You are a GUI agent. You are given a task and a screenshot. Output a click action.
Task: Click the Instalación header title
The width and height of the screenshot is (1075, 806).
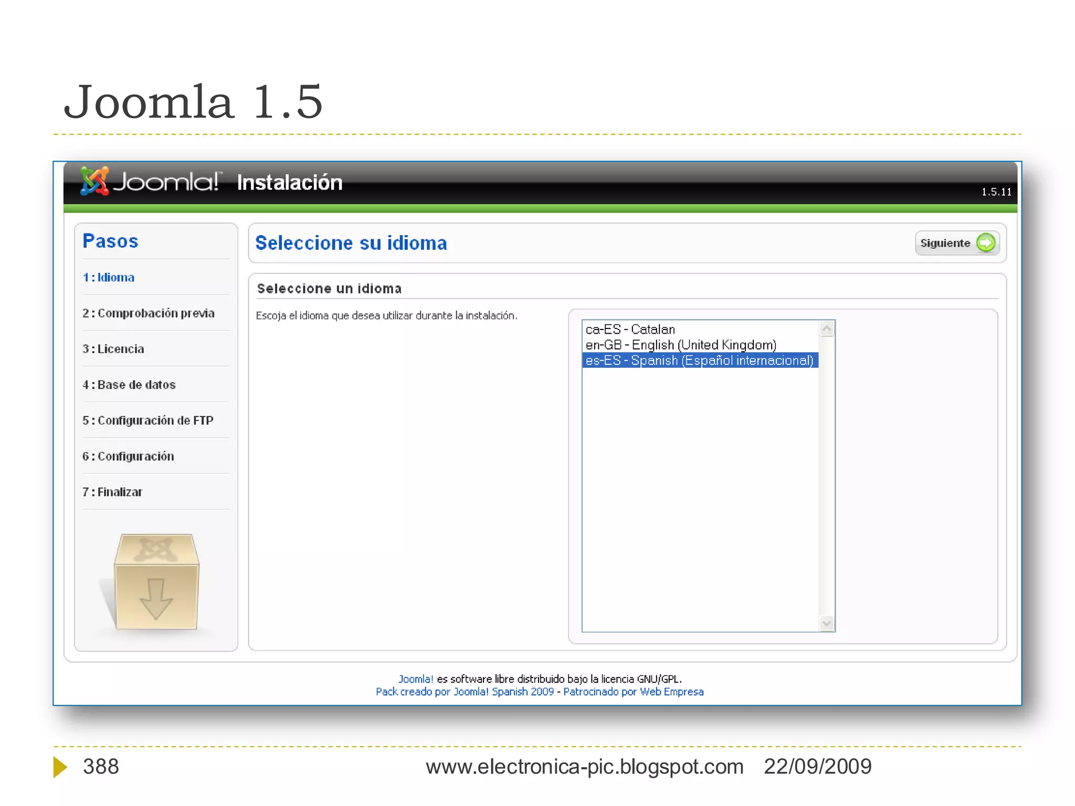290,182
